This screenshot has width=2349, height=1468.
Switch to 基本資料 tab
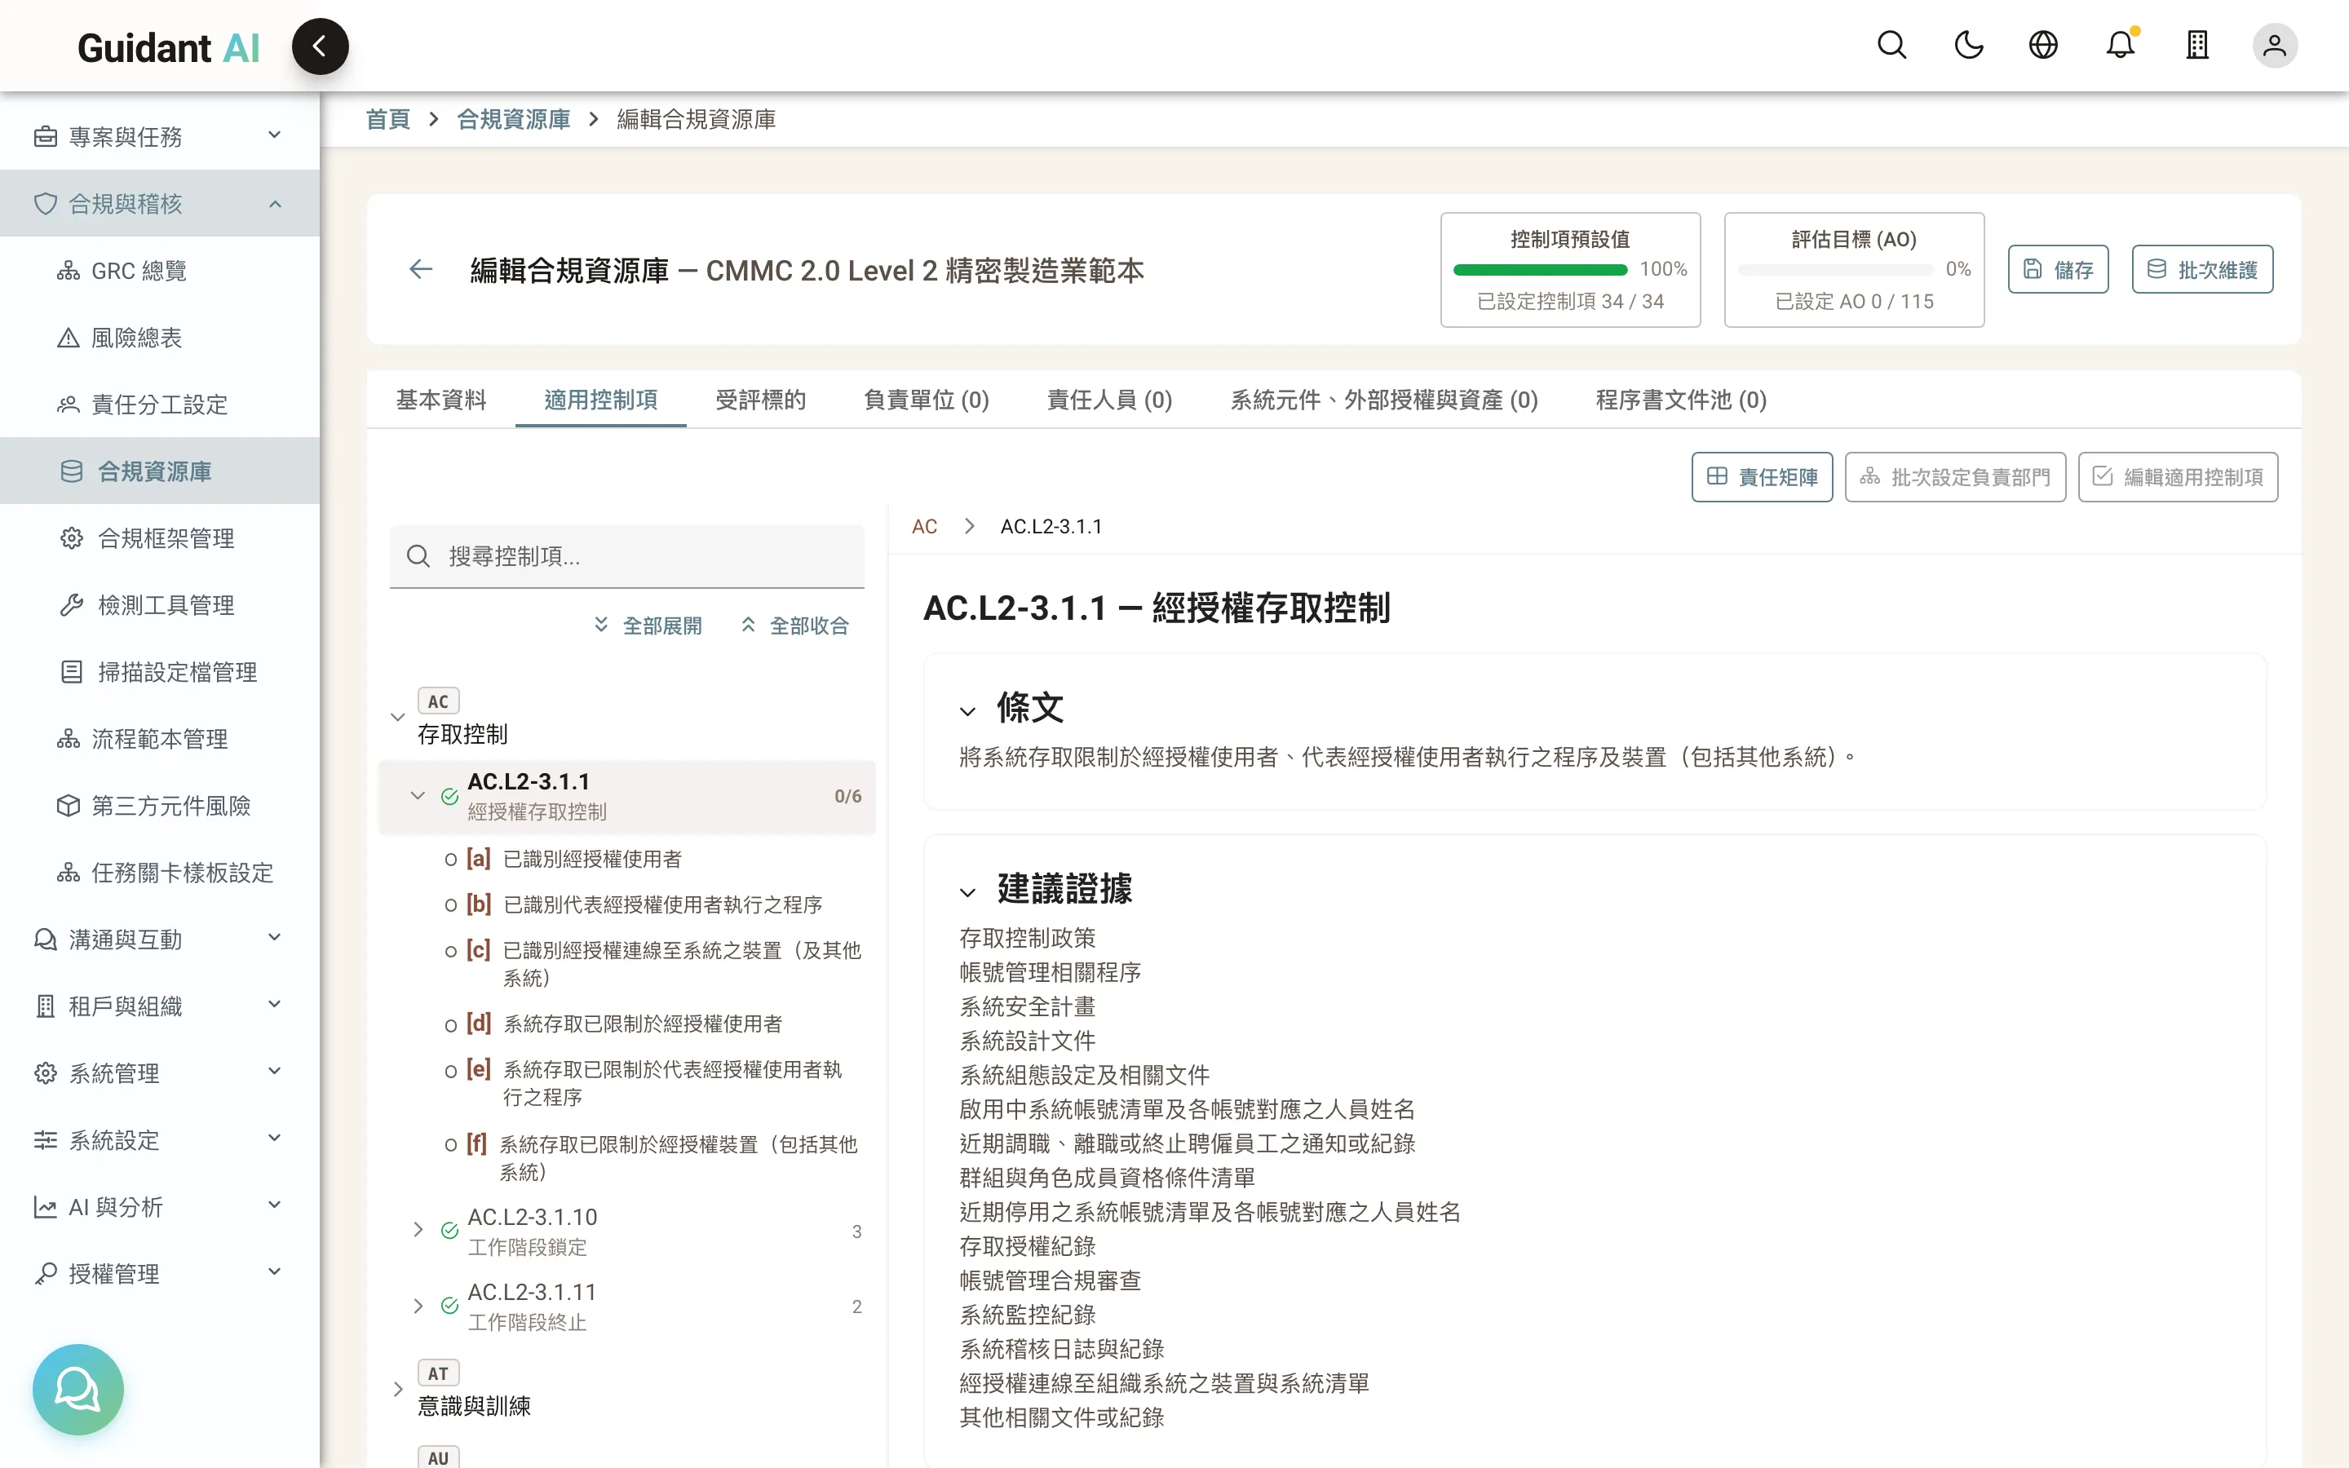coord(440,399)
